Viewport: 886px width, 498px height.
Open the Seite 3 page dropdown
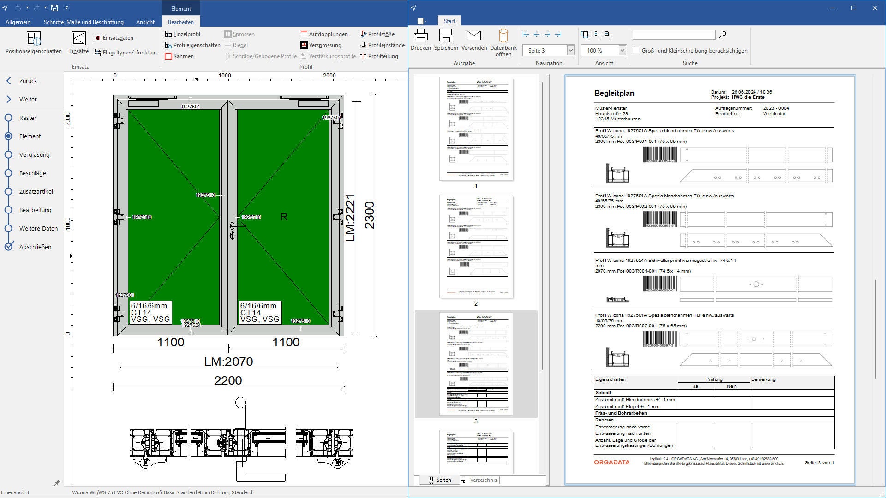571,50
